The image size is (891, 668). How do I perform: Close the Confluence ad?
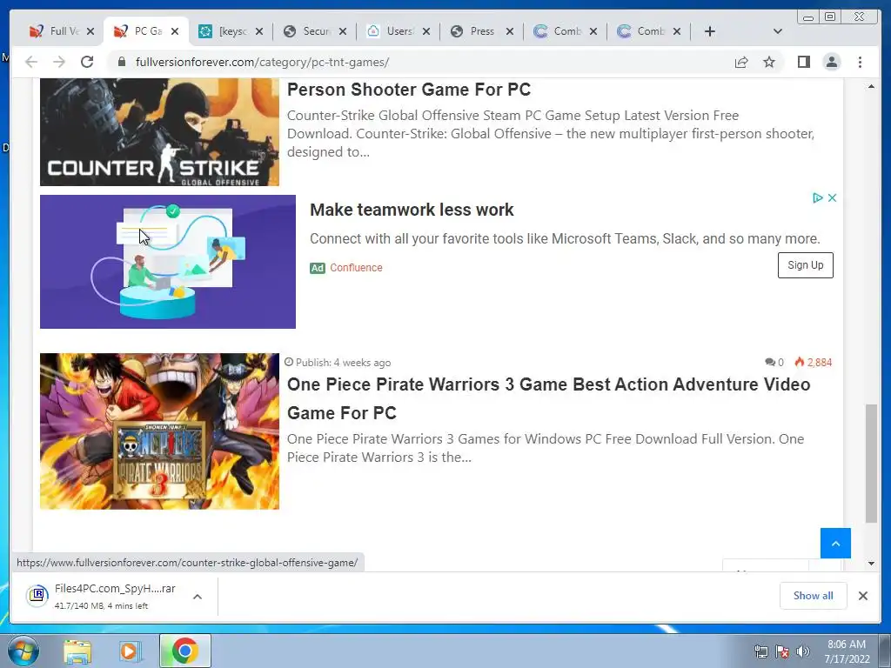point(832,197)
